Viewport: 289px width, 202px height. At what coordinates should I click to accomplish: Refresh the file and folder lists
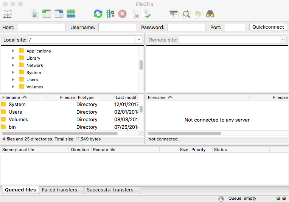tap(98, 14)
